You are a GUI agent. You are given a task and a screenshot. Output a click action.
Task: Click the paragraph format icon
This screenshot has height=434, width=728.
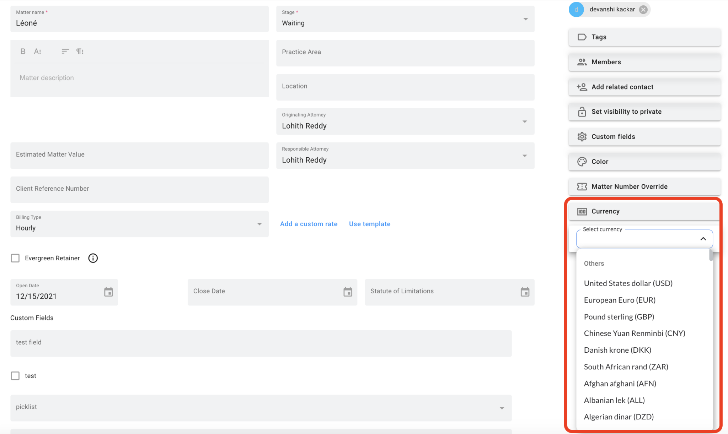80,51
